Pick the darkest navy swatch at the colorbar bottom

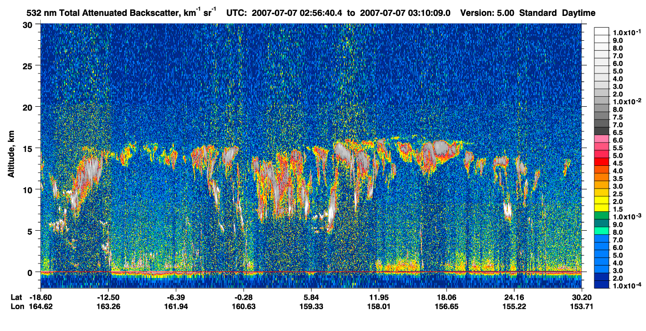coord(602,285)
